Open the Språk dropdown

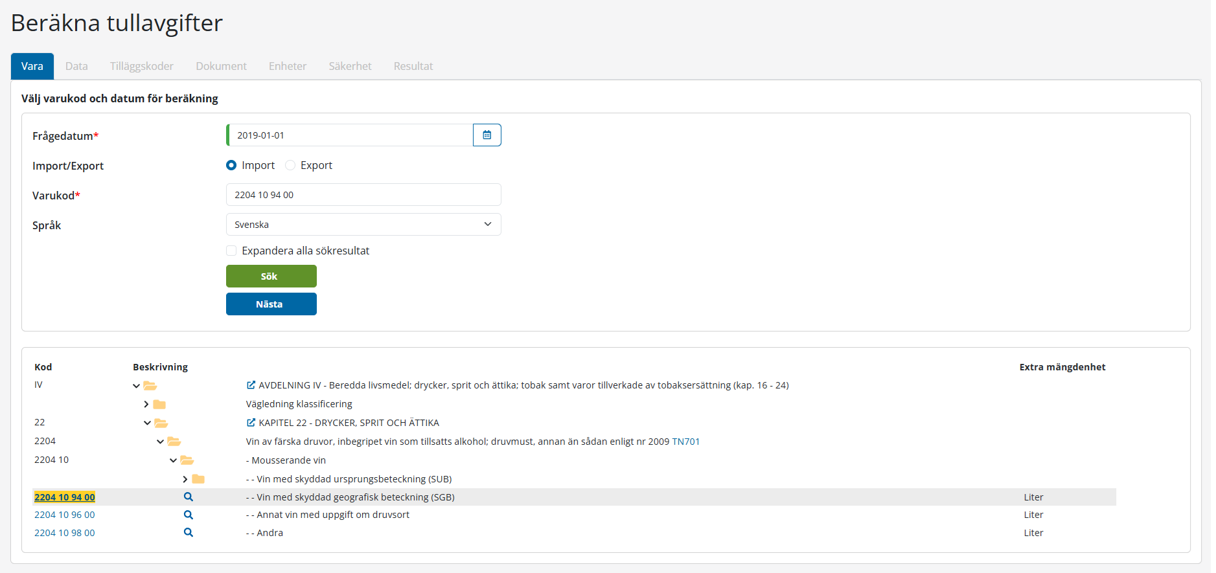pos(363,225)
